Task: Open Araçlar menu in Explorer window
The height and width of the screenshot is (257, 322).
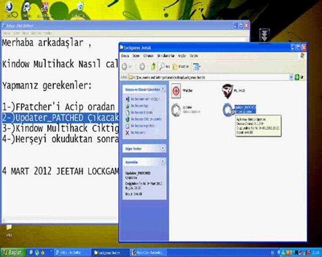Action: [x=182, y=56]
